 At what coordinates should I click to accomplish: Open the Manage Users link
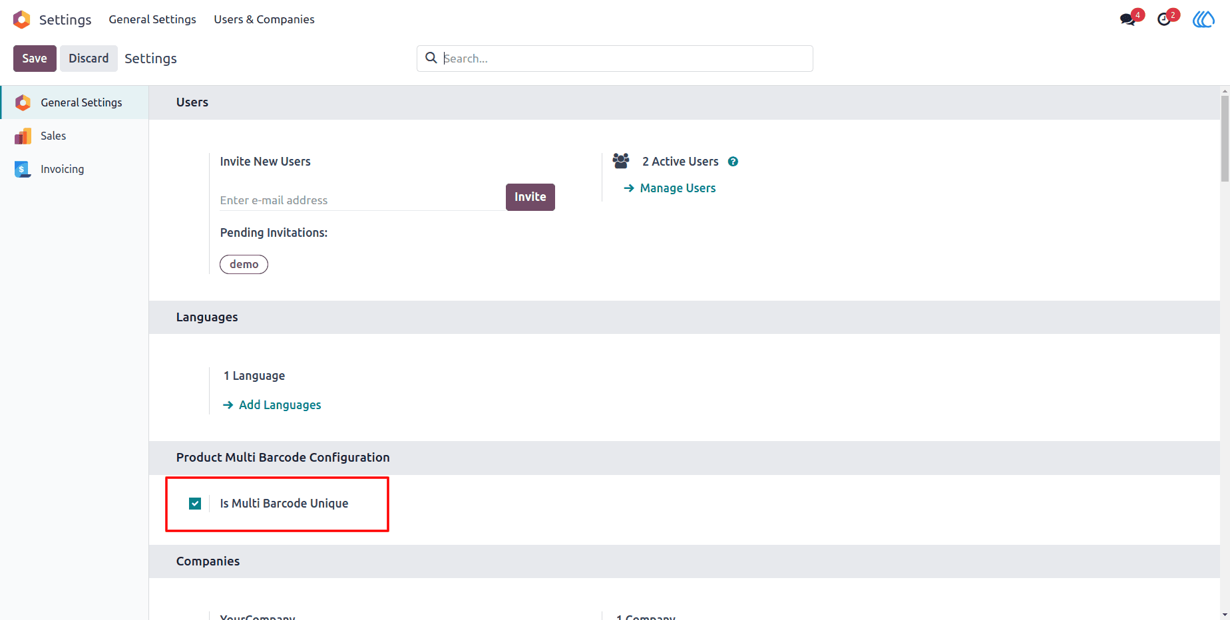[670, 188]
